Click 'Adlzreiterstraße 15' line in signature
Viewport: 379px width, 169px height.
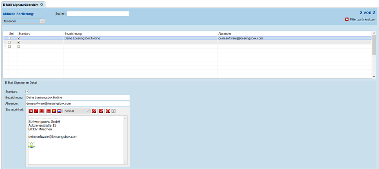pos(42,125)
